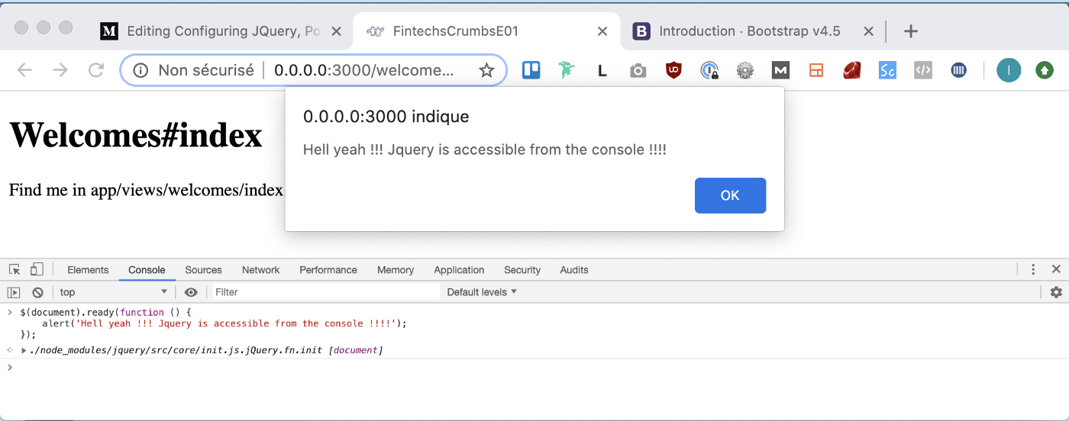Open the Default levels dropdown
This screenshot has height=421, width=1069.
click(x=482, y=292)
